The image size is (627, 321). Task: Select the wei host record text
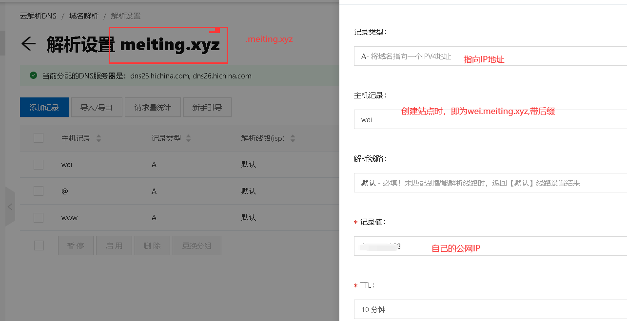click(67, 165)
